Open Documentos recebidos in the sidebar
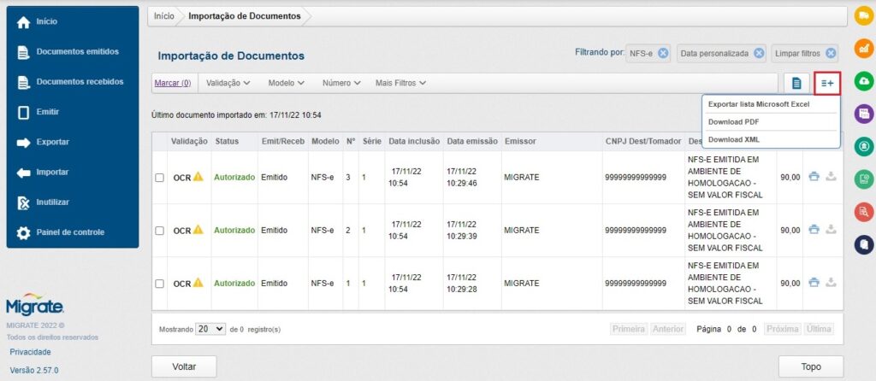The width and height of the screenshot is (876, 381). pyautogui.click(x=79, y=82)
